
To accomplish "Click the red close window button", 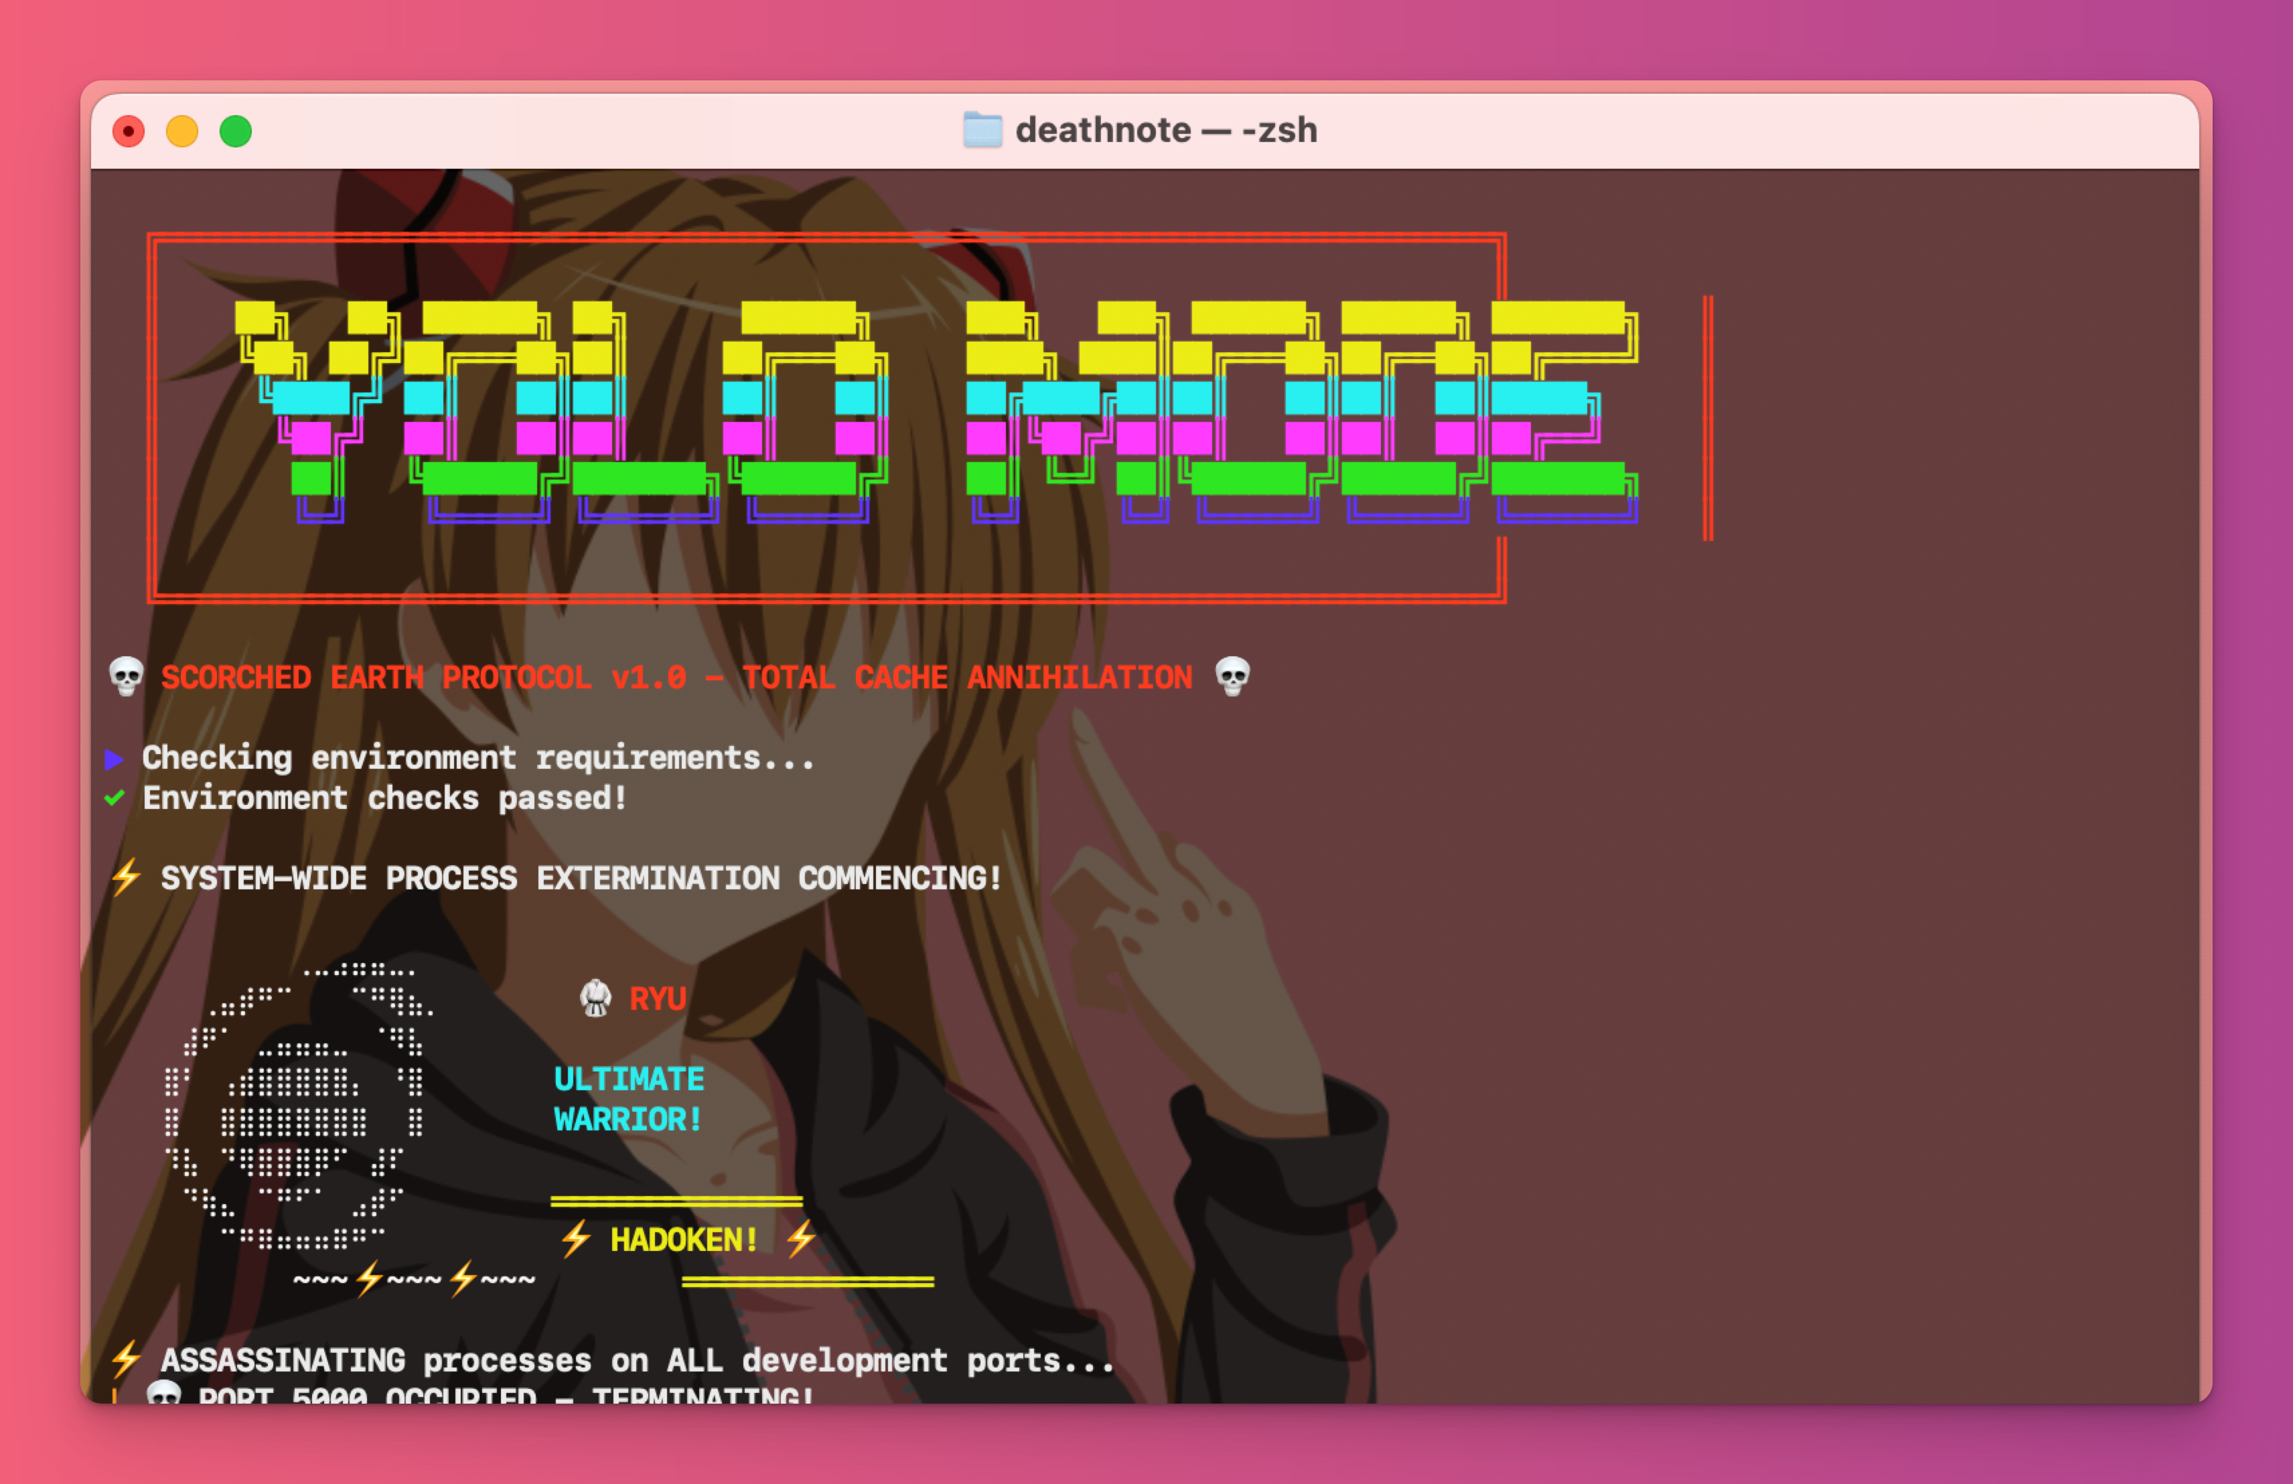I will click(128, 131).
